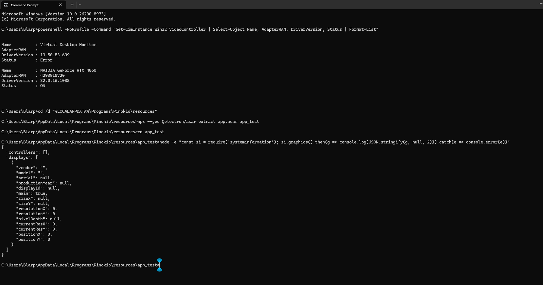Viewport: 543px width, 285px height.
Task: Close the Command Prompt tab
Action: coord(60,5)
